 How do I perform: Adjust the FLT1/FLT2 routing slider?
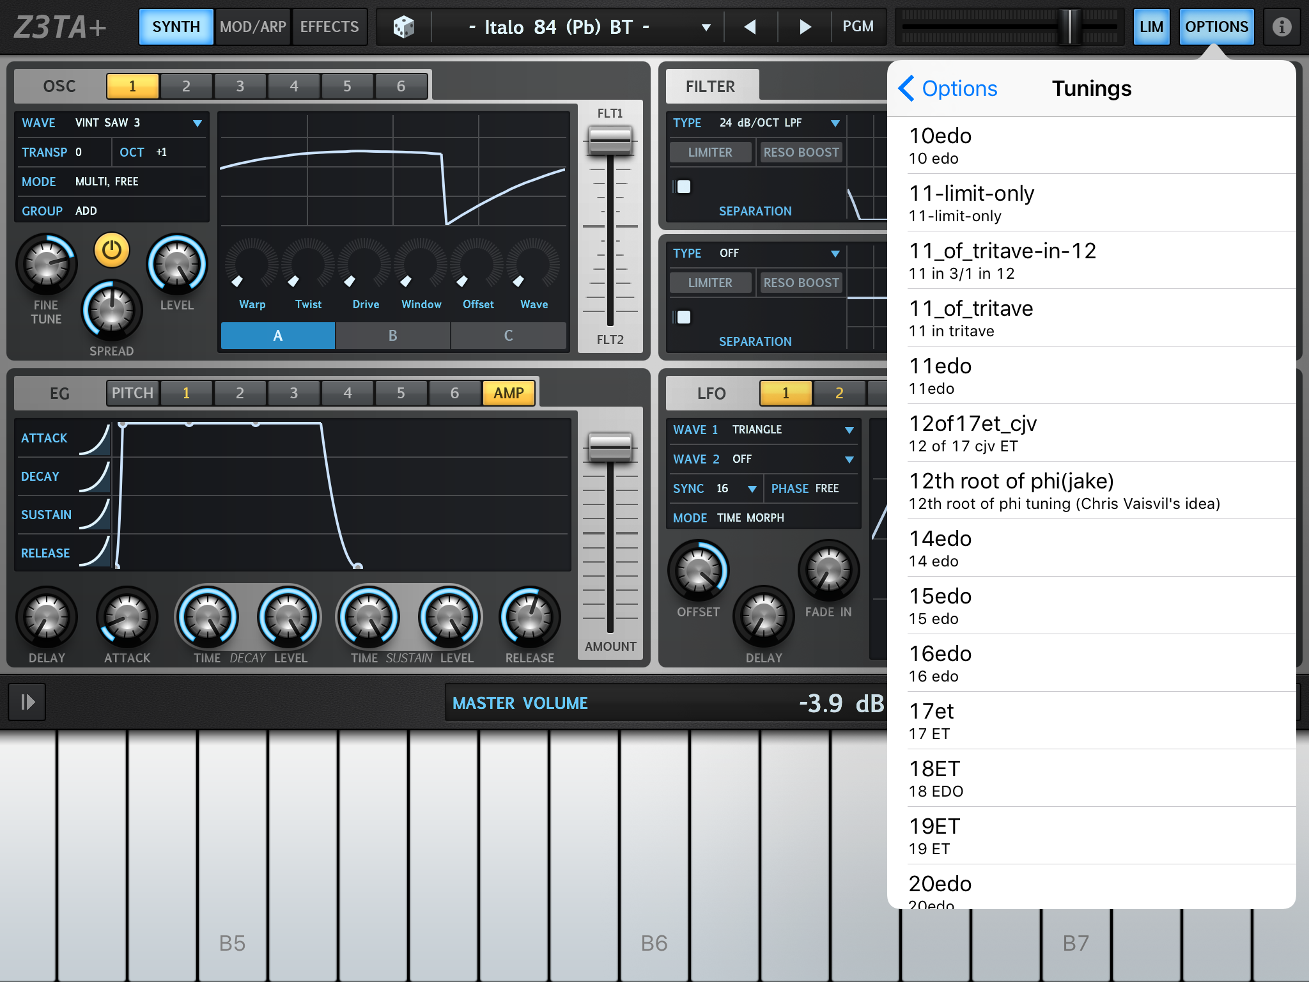[x=610, y=141]
